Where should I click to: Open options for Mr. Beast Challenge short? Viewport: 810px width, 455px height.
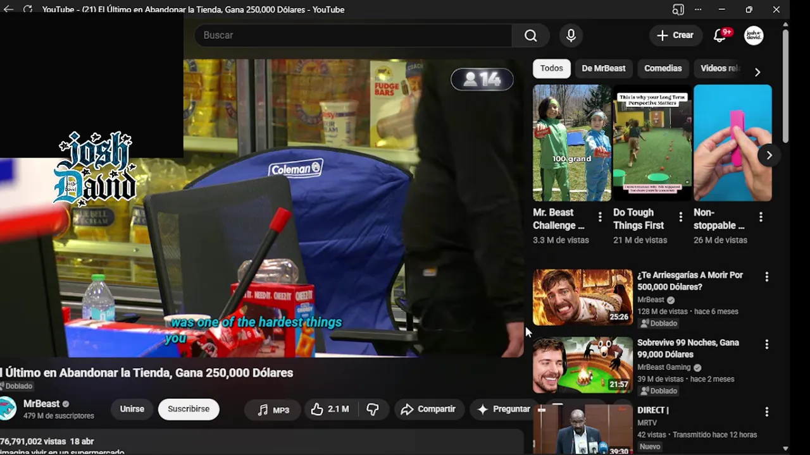pyautogui.click(x=600, y=217)
